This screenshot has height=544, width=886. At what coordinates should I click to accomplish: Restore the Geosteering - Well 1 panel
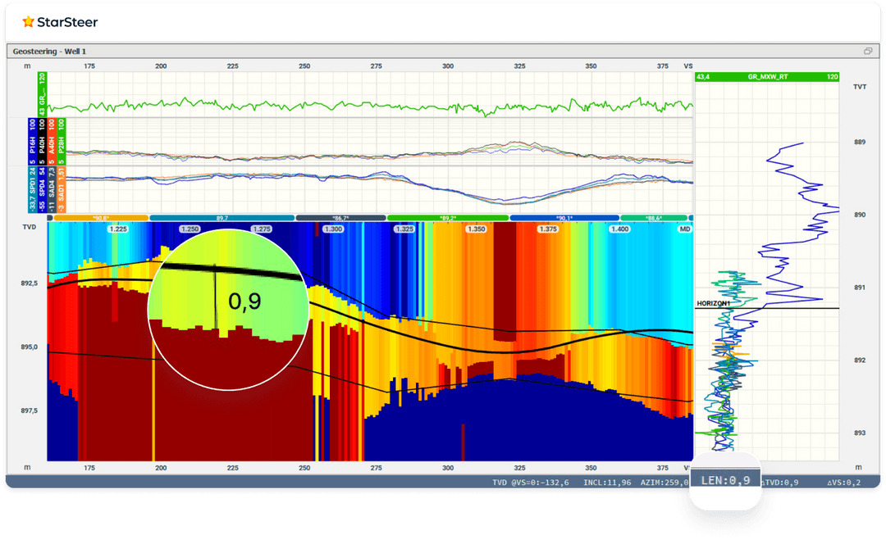(x=868, y=52)
